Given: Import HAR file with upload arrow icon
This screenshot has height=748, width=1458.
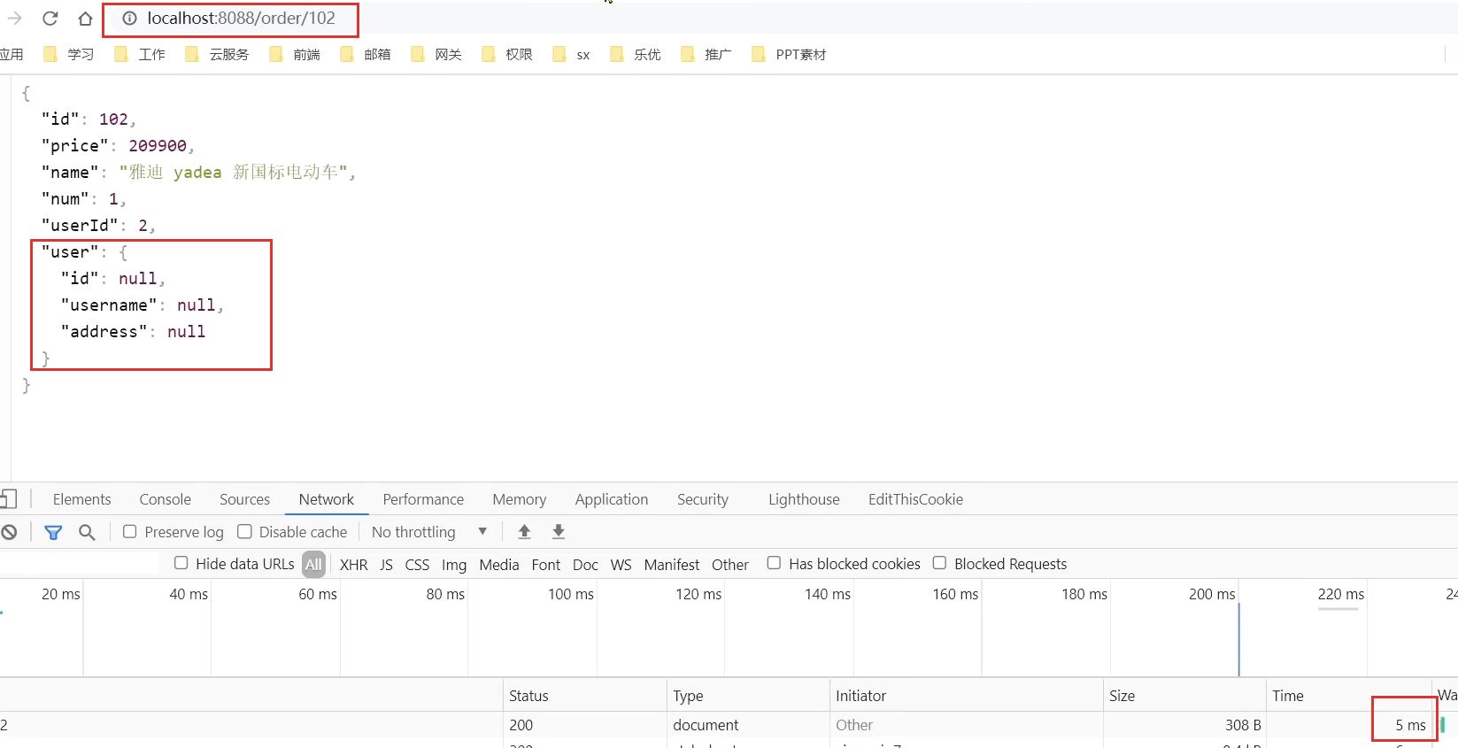Looking at the screenshot, I should (x=524, y=531).
